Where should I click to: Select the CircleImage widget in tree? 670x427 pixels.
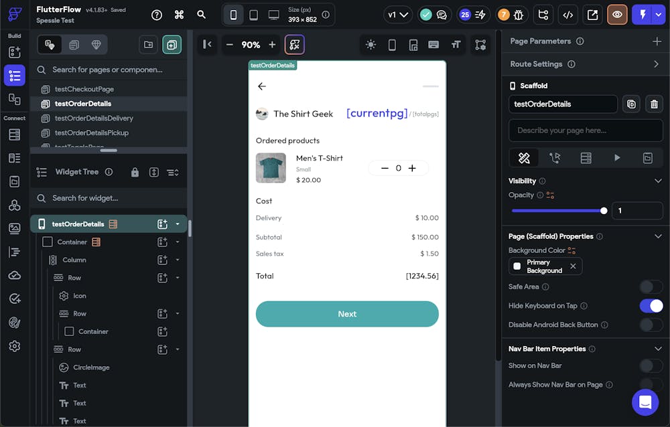pyautogui.click(x=91, y=367)
